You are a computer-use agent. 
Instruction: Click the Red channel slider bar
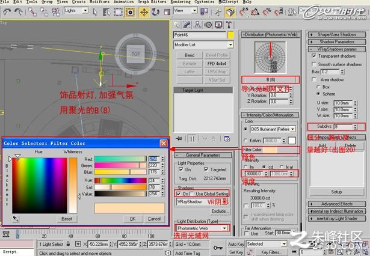(x=120, y=159)
